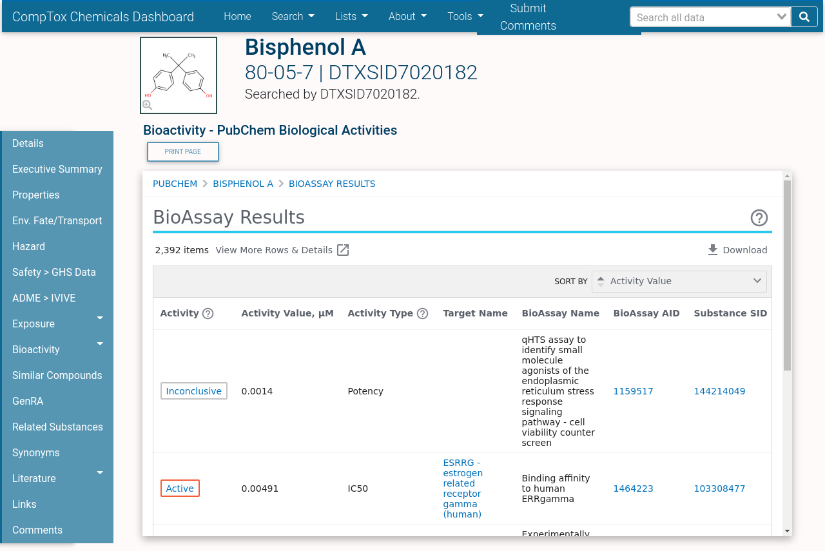This screenshot has width=825, height=551.
Task: Open external link icon for more rows
Action: point(343,250)
